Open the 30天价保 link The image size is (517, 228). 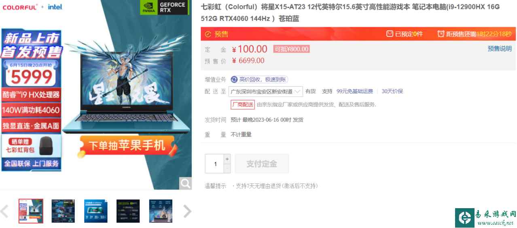392,92
